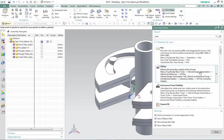Screen dimensions: 224x140
Task: Open the Command Finder search history dropdown arrow
Action: tap(216, 36)
